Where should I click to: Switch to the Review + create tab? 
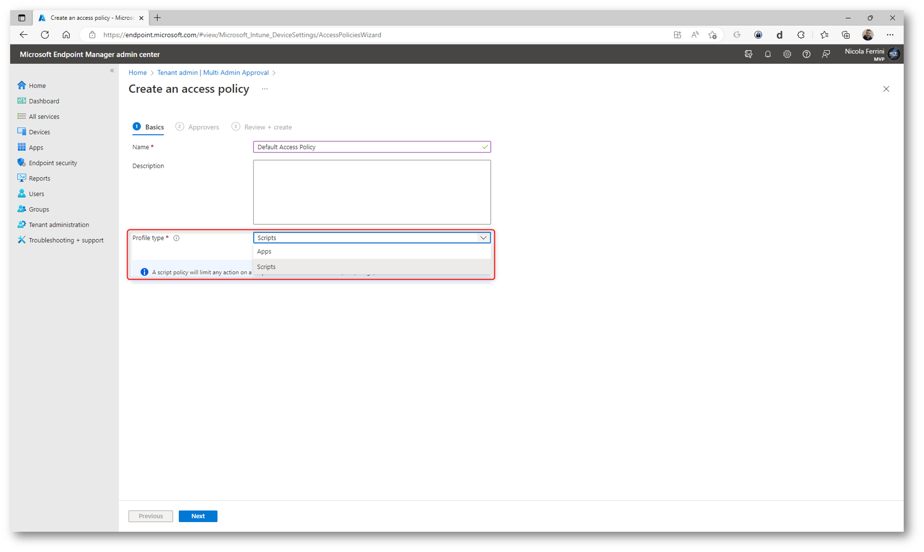point(262,127)
